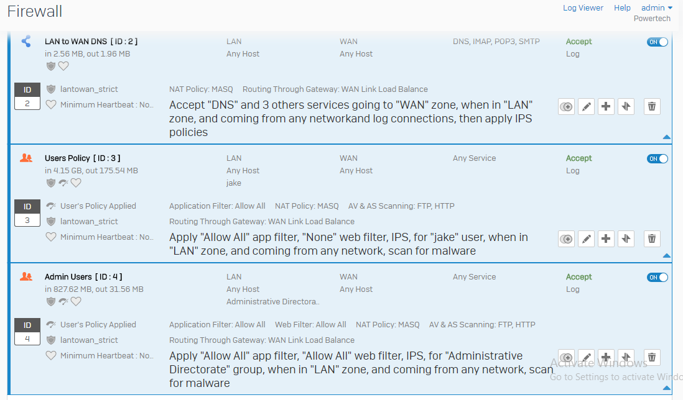Turn off the Users Policy rule switch
This screenshot has width=683, height=400.
657,159
